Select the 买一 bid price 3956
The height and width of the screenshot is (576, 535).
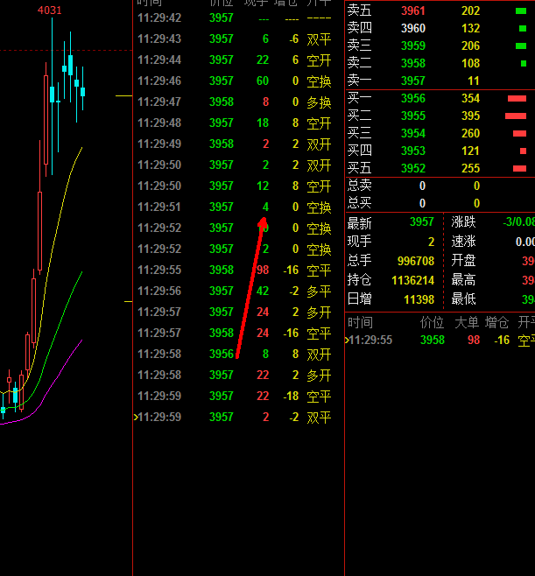[x=412, y=99]
